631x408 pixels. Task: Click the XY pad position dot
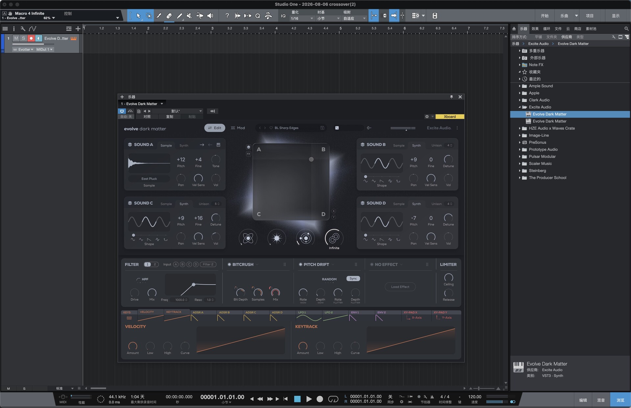[x=311, y=159]
